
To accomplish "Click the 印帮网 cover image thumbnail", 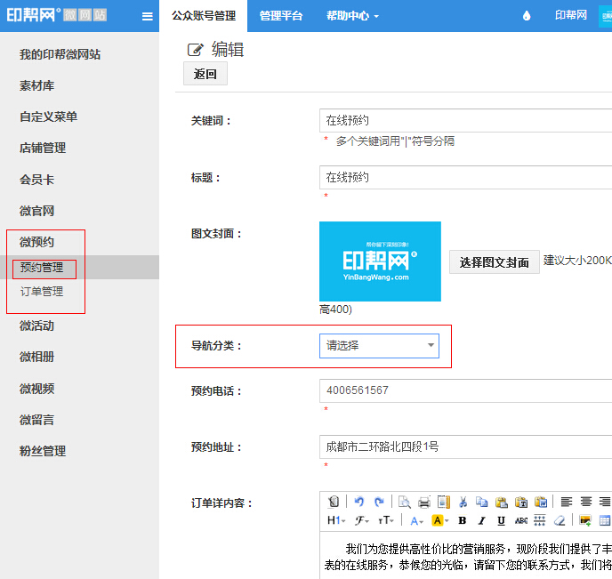I will pyautogui.click(x=380, y=261).
